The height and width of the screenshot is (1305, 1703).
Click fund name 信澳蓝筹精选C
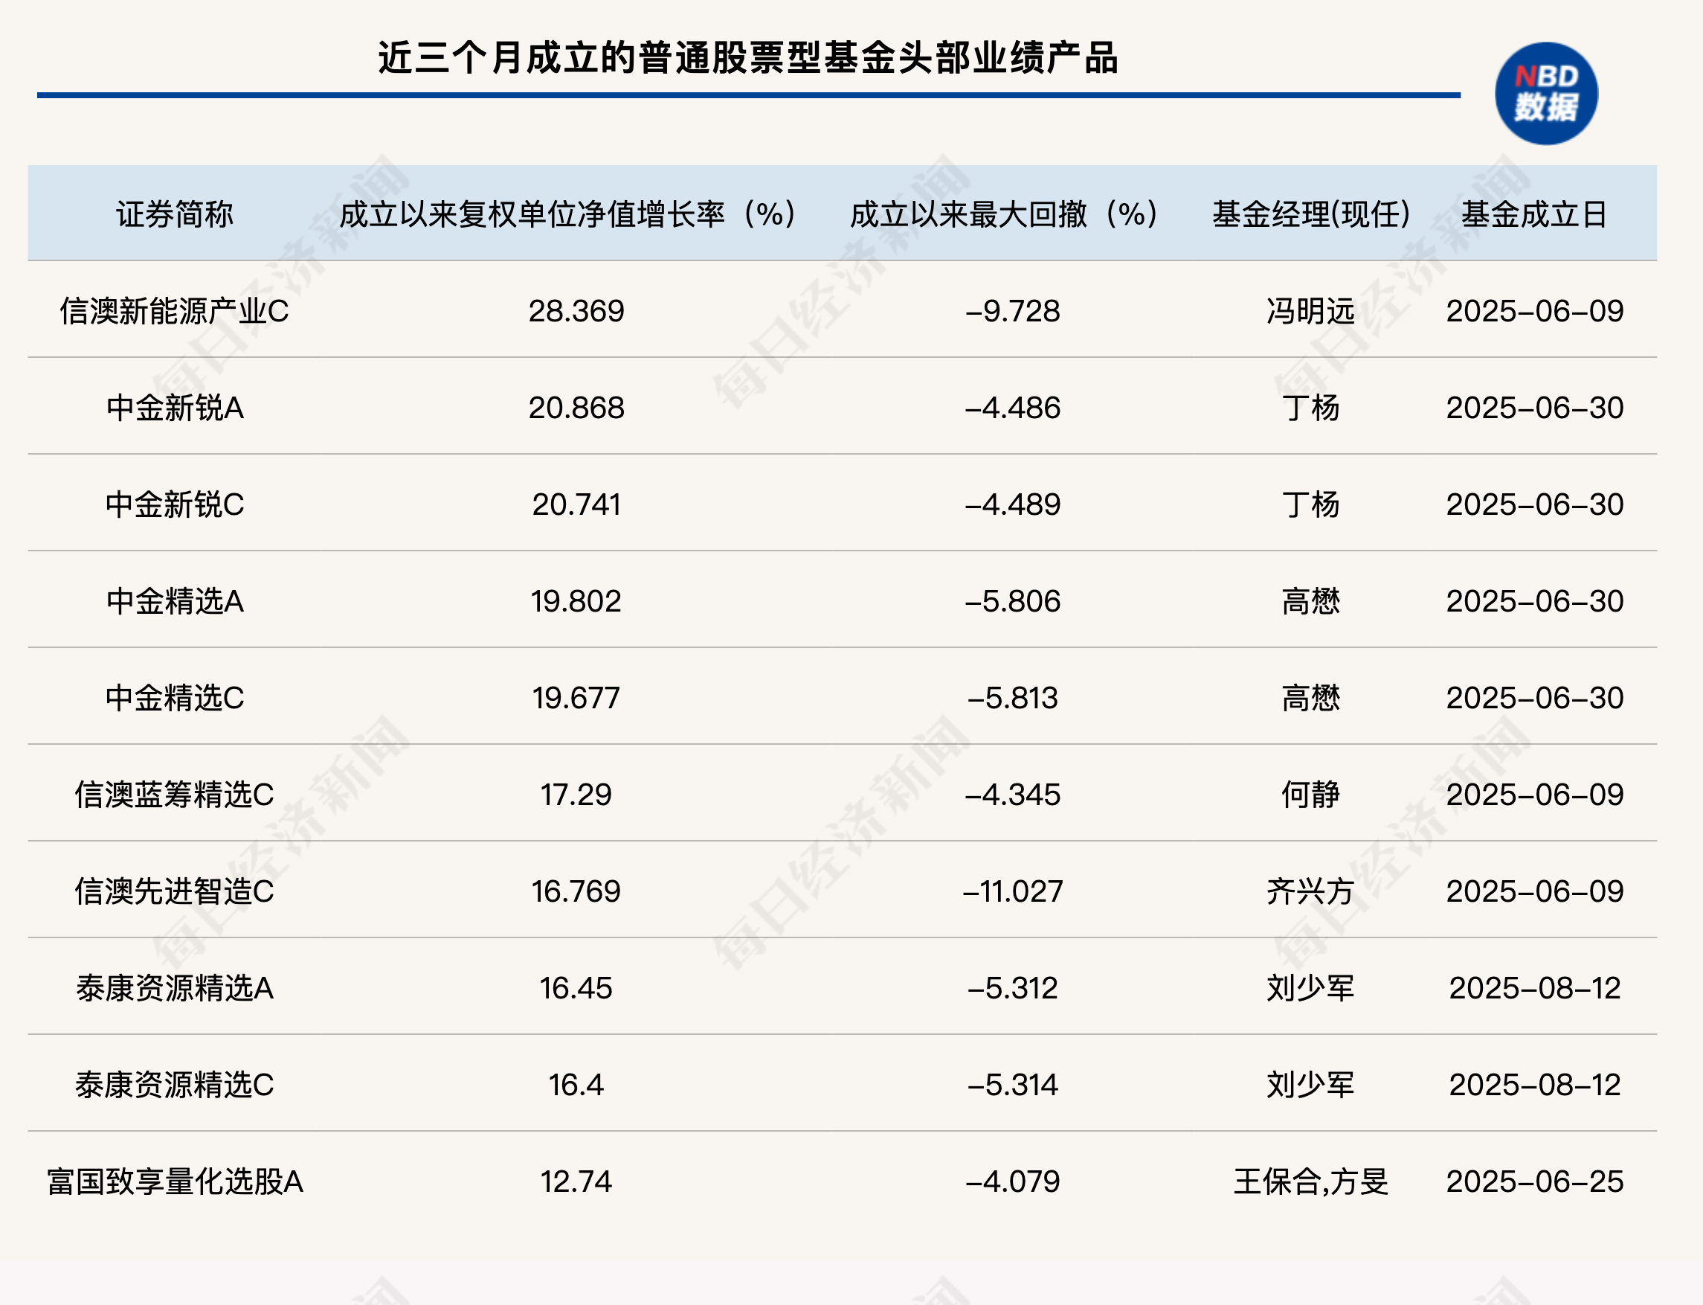(x=175, y=795)
